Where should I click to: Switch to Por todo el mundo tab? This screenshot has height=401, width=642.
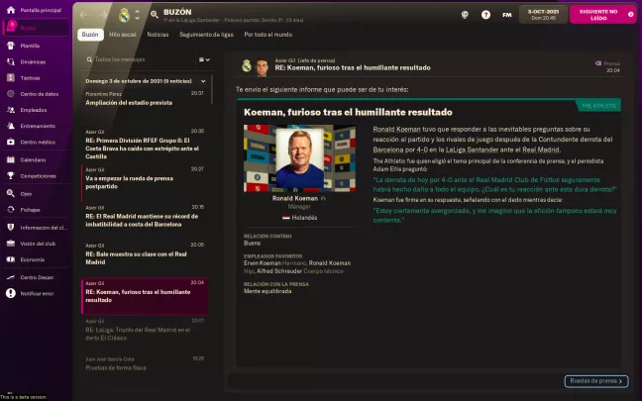pos(268,35)
